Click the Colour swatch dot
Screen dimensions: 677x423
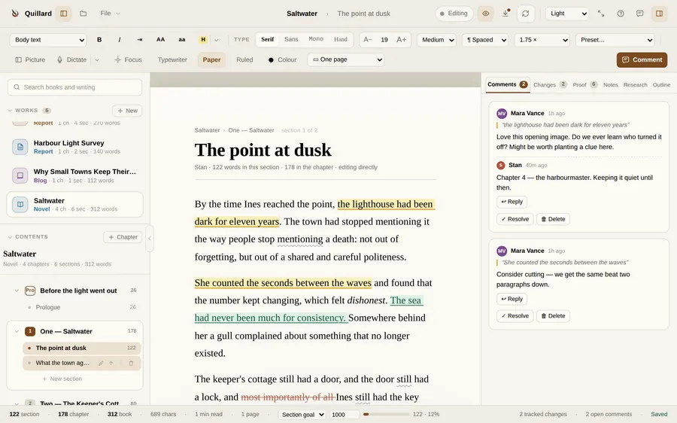(x=271, y=60)
